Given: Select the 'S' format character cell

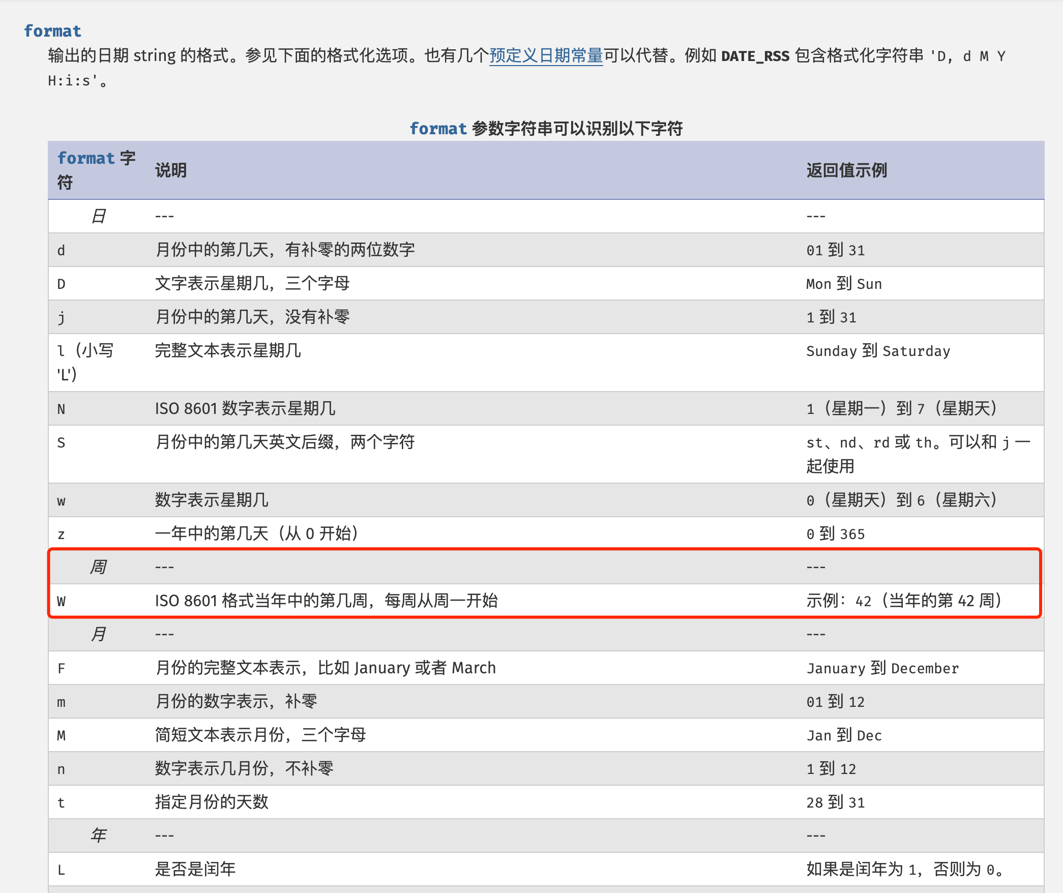Looking at the screenshot, I should pos(61,442).
